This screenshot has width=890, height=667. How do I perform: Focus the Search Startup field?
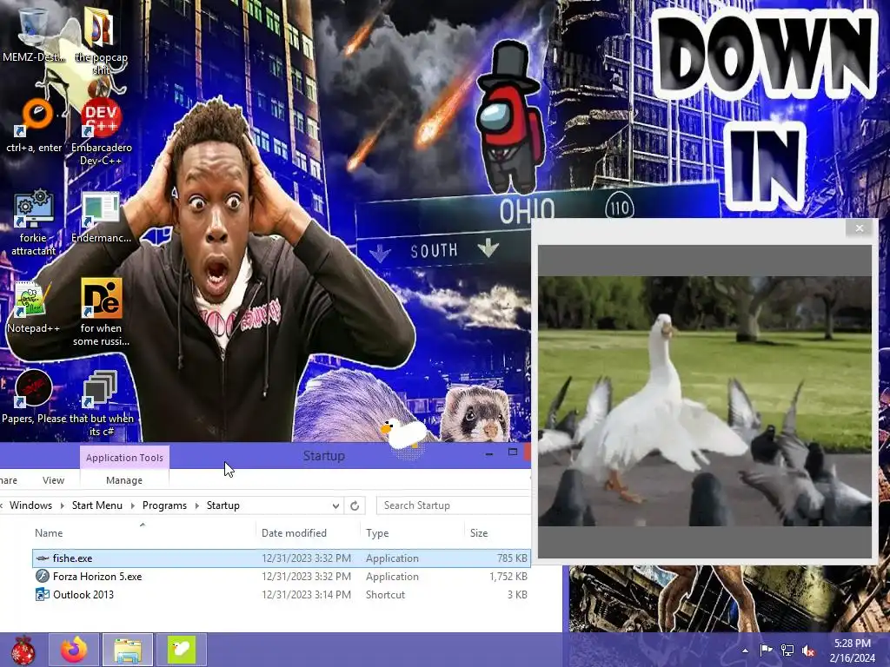click(x=455, y=505)
